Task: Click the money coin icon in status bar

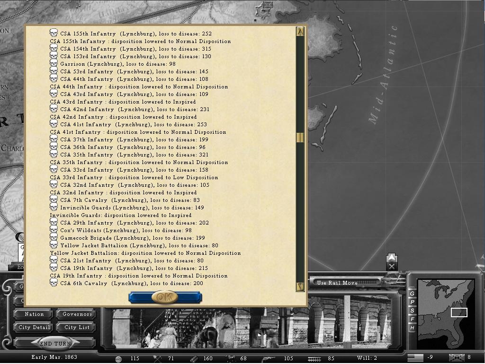Action: 118,359
